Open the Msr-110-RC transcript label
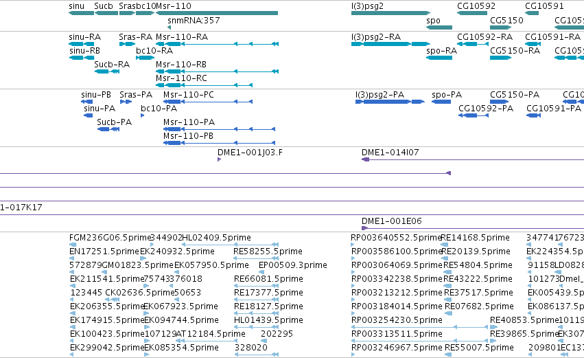This screenshot has width=584, height=358. 181,78
